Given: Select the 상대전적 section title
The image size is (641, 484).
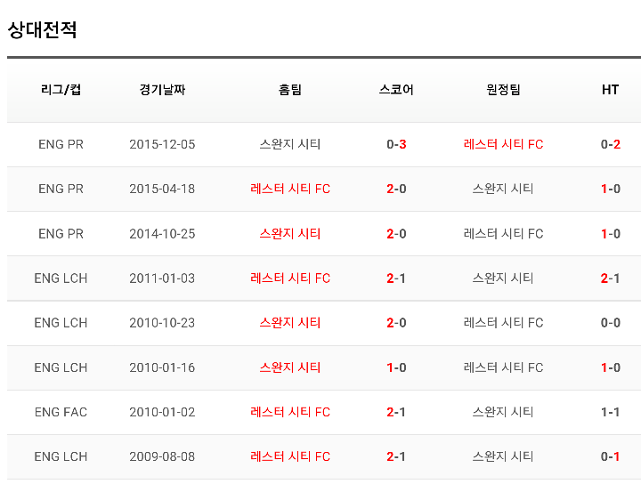Looking at the screenshot, I should [x=42, y=30].
